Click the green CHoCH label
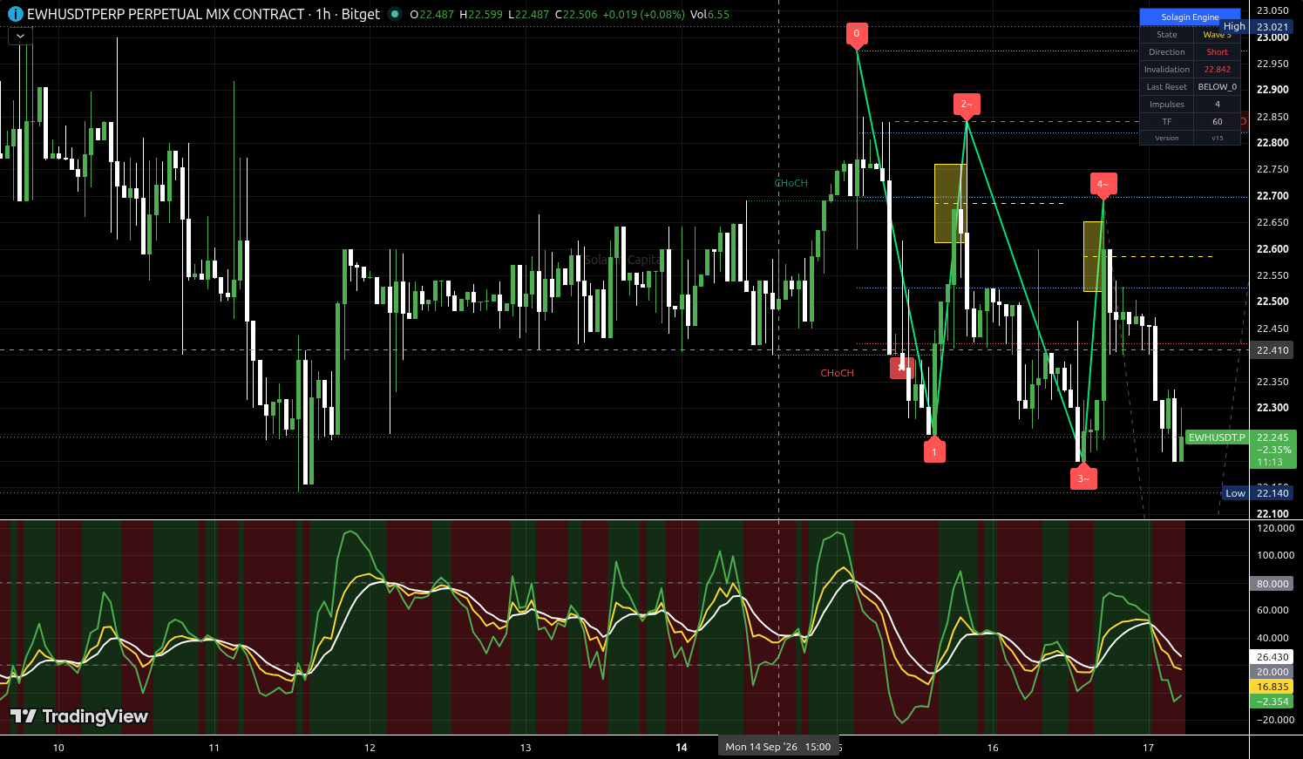 click(791, 183)
